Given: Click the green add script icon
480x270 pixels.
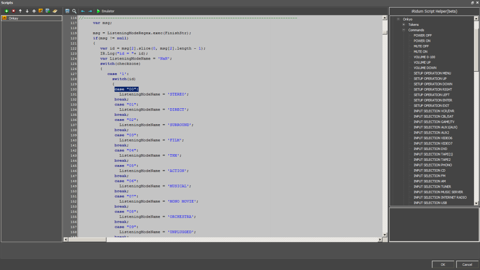Looking at the screenshot, I should [6, 11].
